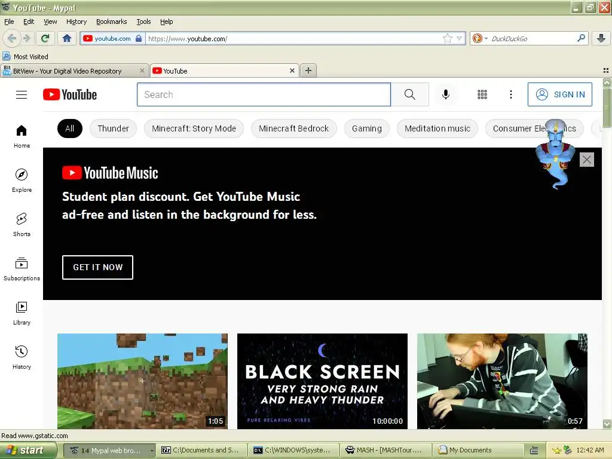Viewport: 612px width, 459px height.
Task: Open History in sidebar
Action: click(22, 357)
